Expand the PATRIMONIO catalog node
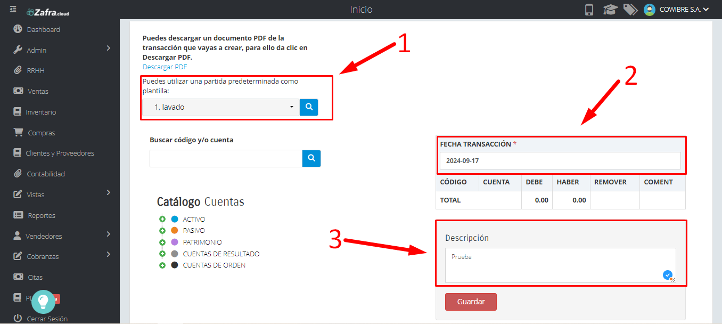Screen dimensions: 722x324 pyautogui.click(x=162, y=242)
